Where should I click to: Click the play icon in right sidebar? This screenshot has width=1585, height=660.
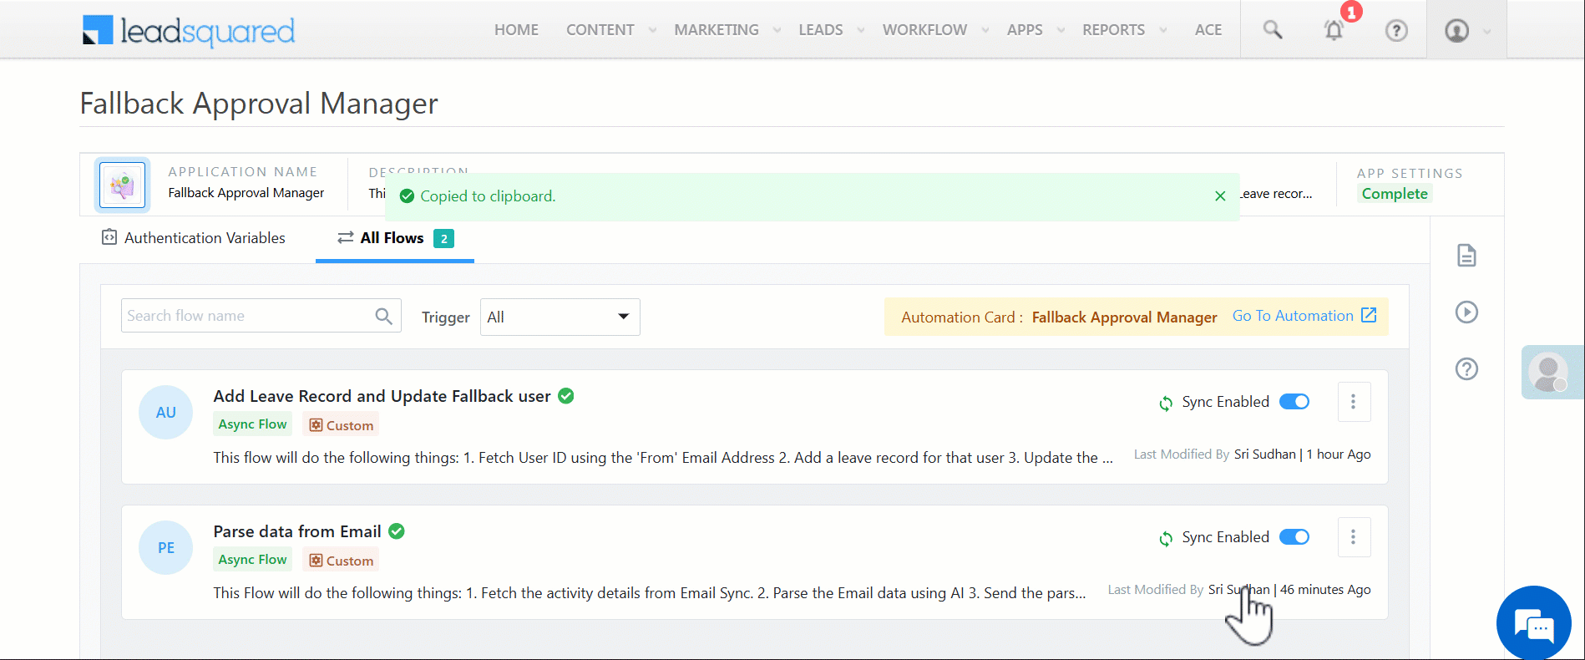(x=1466, y=312)
